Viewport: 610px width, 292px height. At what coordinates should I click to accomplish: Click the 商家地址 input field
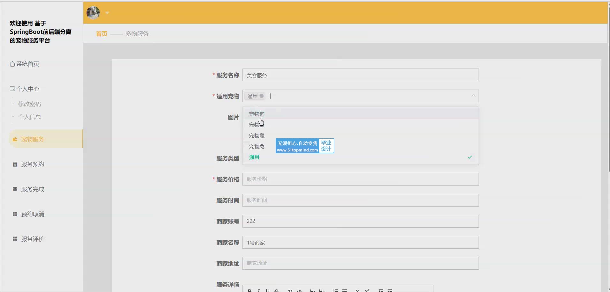[360, 263]
